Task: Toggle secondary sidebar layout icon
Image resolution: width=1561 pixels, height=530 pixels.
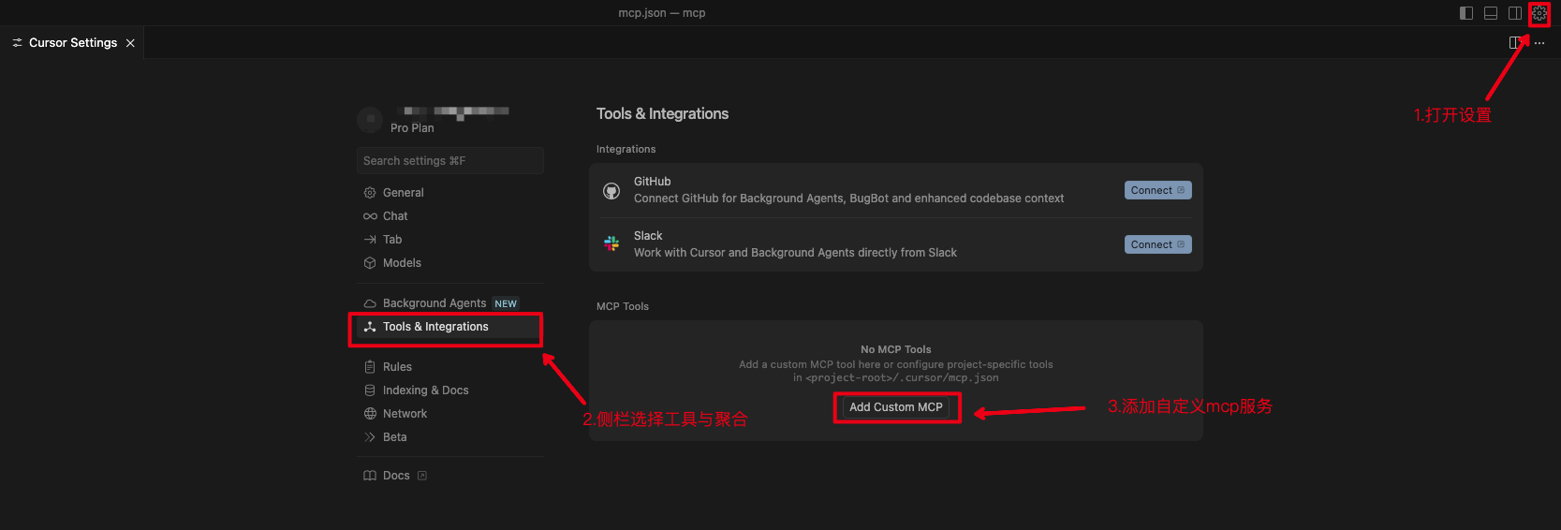Action: pos(1514,13)
